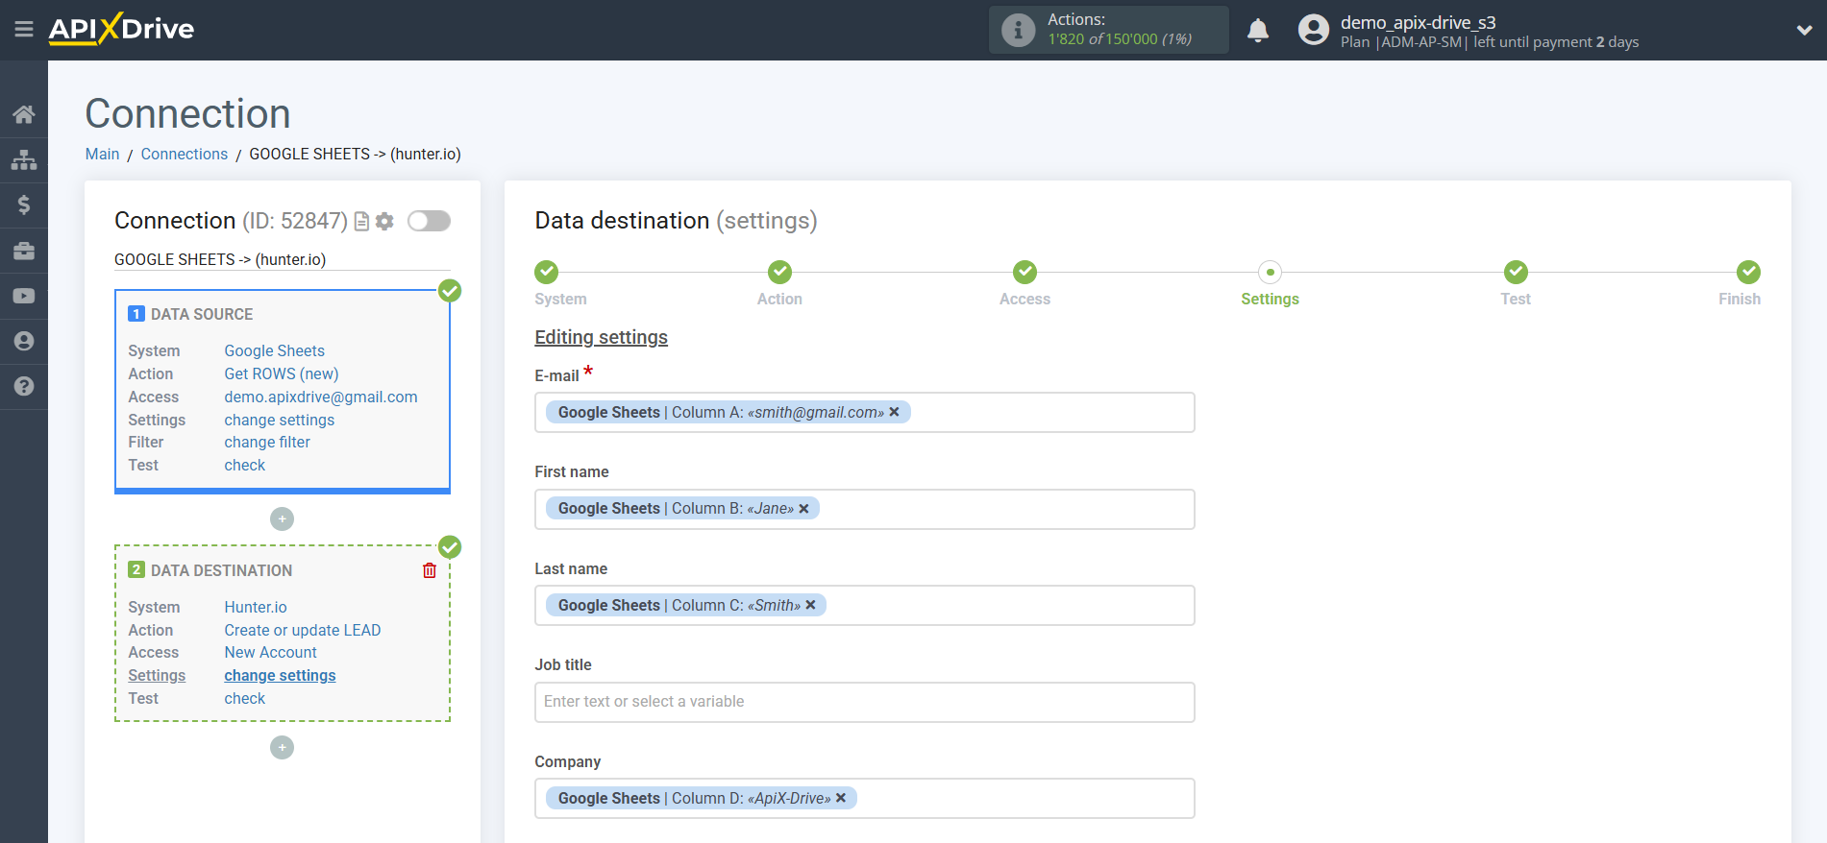Image resolution: width=1827 pixels, height=843 pixels.
Task: Click check link in Data Destination
Action: click(245, 698)
